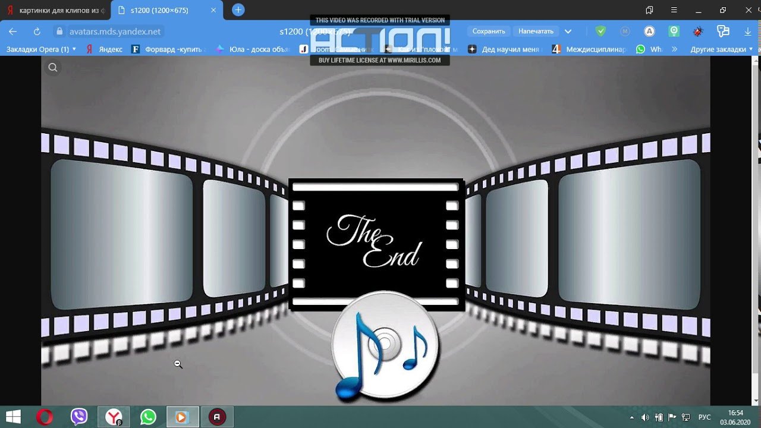Click the page reload icon

tap(37, 32)
